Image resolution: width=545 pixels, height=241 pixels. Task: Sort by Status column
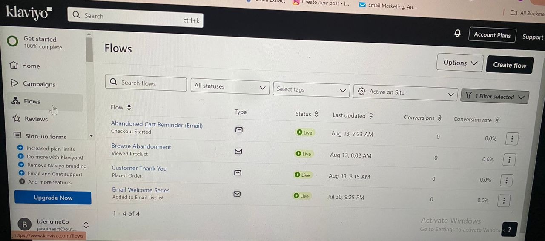coord(316,114)
